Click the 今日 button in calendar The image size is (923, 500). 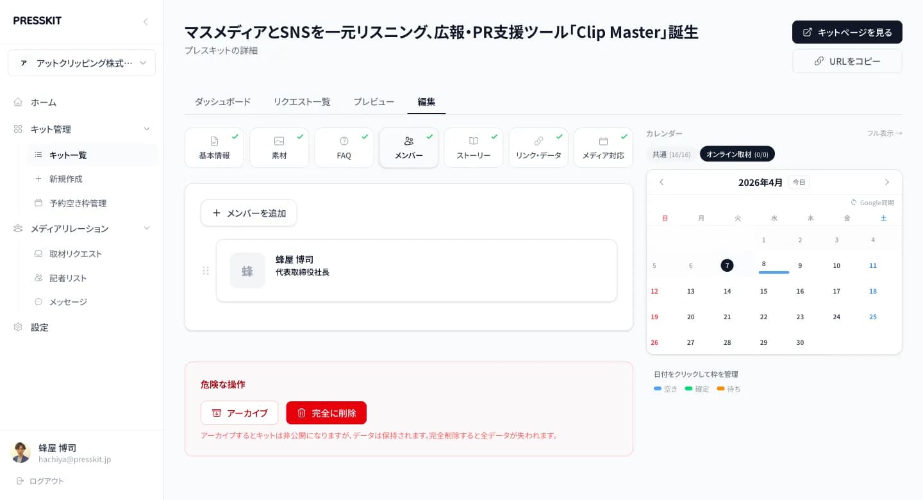(799, 182)
